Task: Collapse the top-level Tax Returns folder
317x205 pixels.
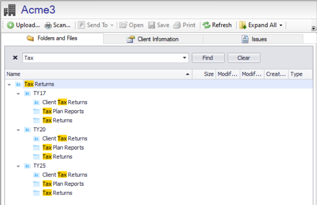Action: pos(9,85)
